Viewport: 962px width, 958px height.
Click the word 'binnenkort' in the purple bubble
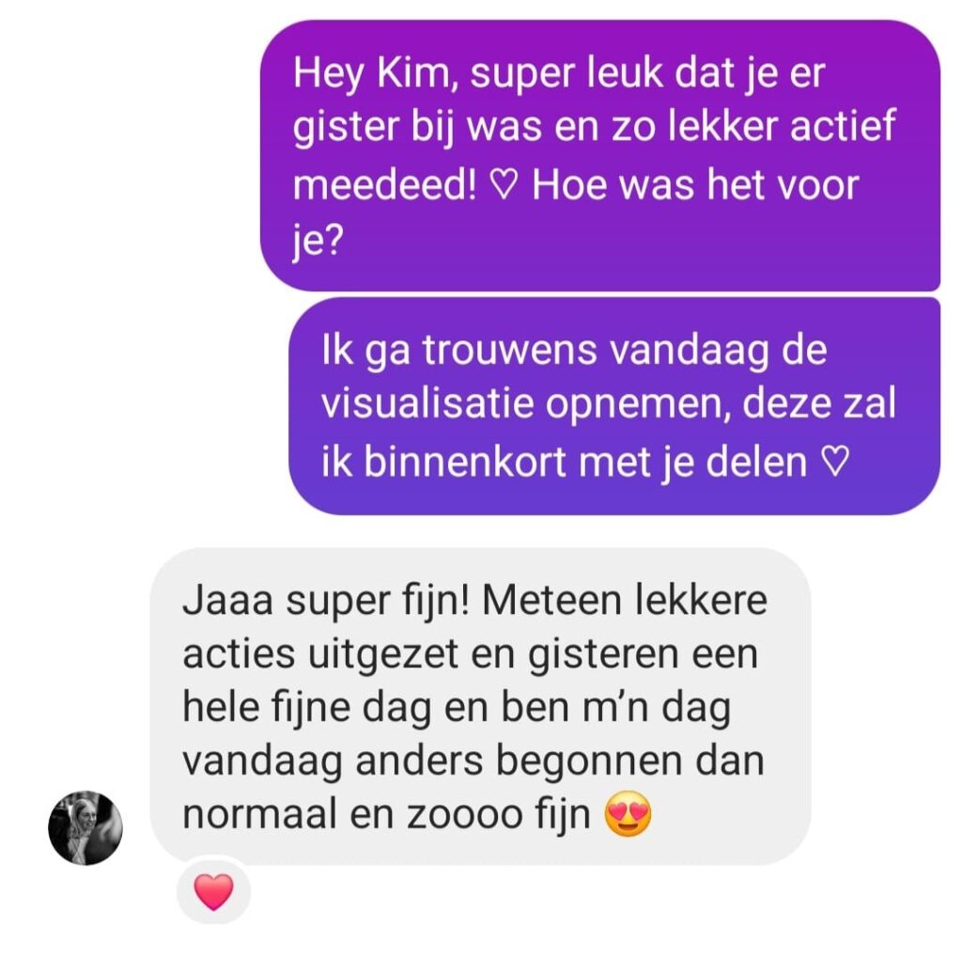[x=465, y=463]
